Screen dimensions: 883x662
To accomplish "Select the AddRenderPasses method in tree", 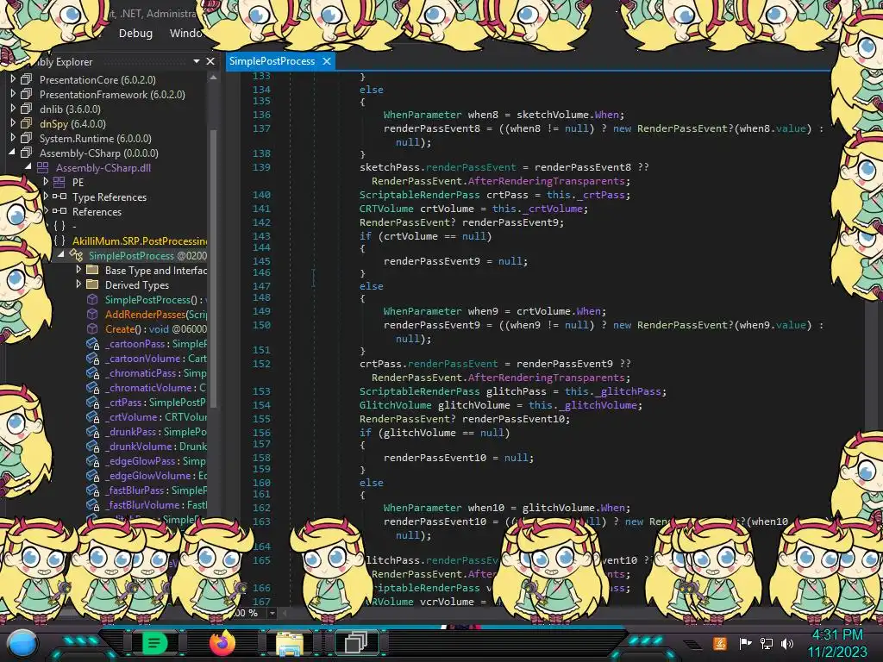I will click(x=156, y=314).
